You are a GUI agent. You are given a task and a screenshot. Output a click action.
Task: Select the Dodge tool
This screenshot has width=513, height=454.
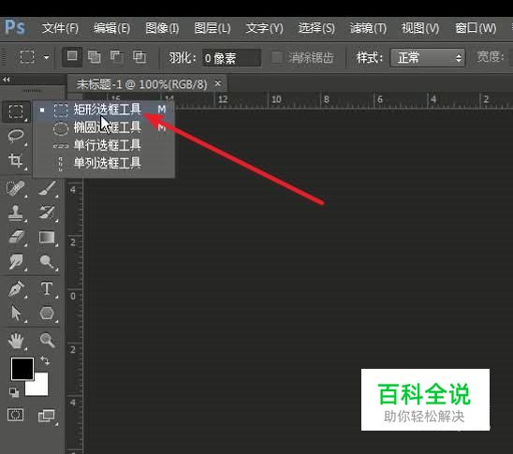47,262
